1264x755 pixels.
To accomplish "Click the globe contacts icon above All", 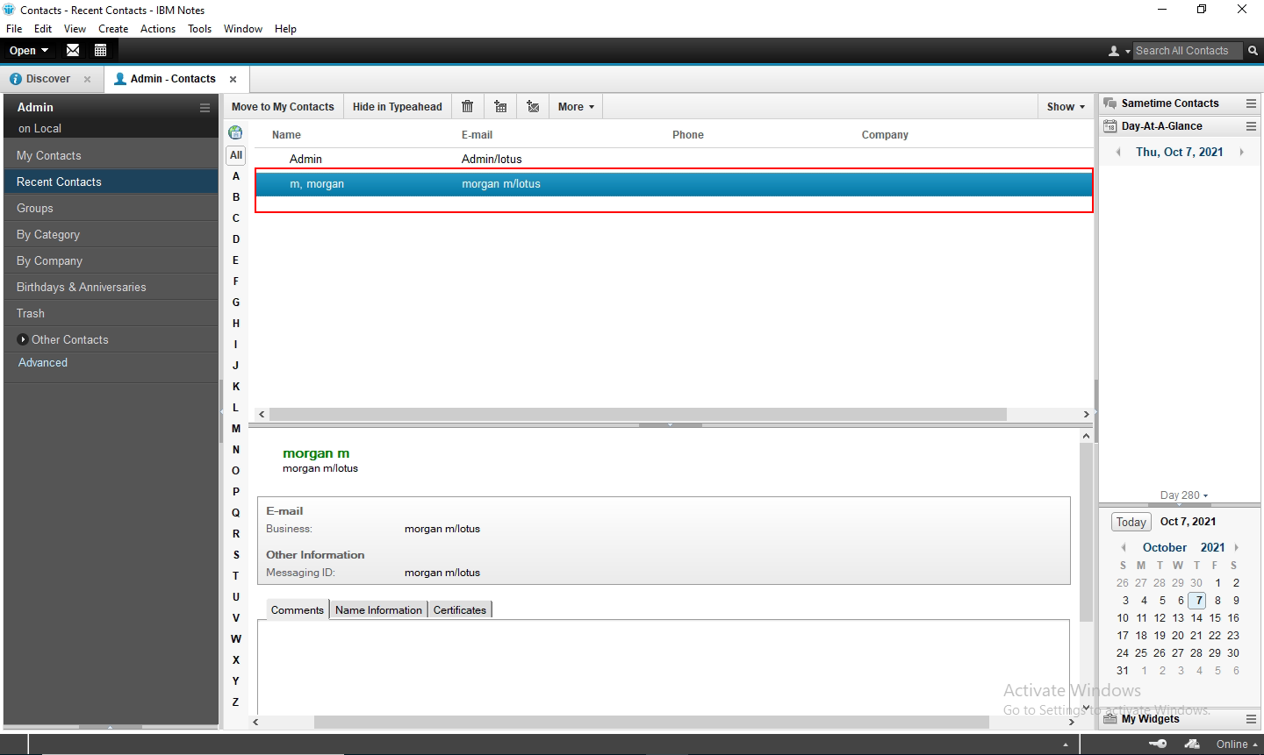I will [235, 132].
